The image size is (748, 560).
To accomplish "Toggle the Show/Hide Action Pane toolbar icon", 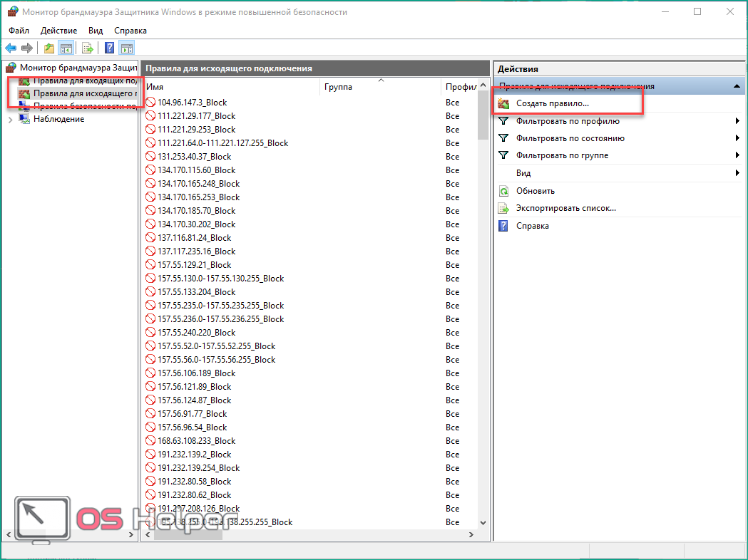I will coord(127,48).
